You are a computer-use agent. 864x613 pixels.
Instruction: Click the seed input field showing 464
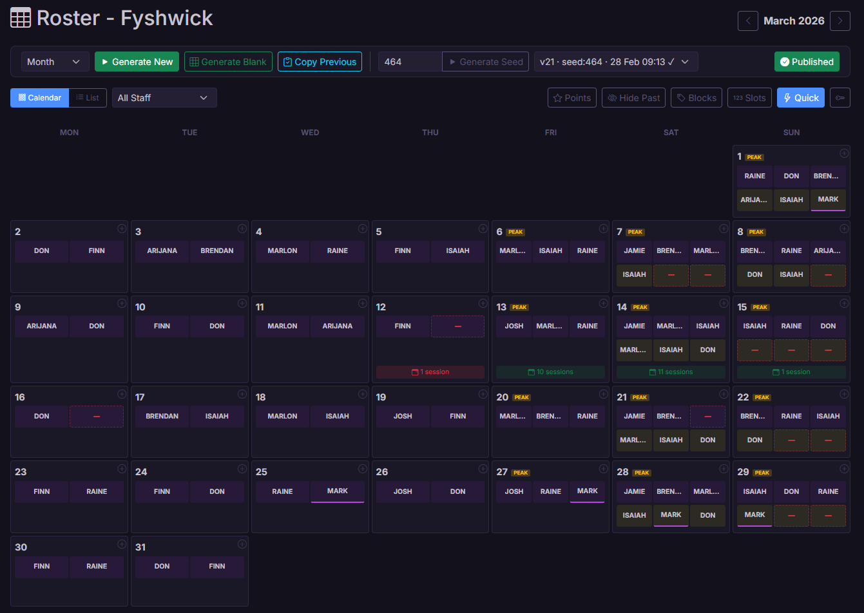point(410,61)
